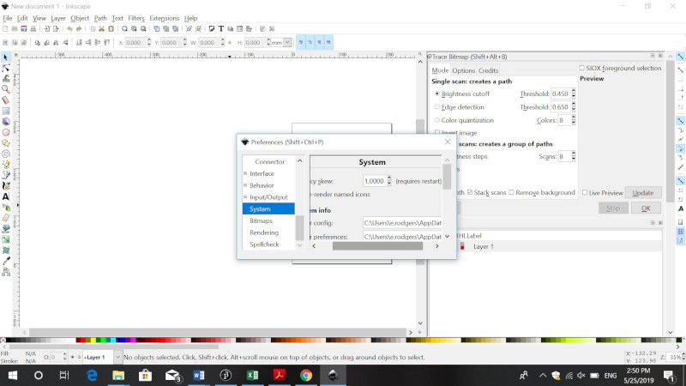This screenshot has height=386, width=686.
Task: Enable SIOX foreground selection checkbox
Action: click(x=582, y=68)
